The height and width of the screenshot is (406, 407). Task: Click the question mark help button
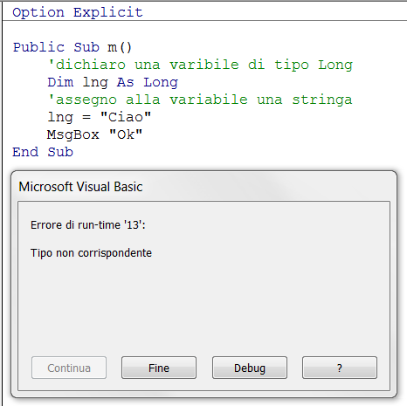pos(340,368)
